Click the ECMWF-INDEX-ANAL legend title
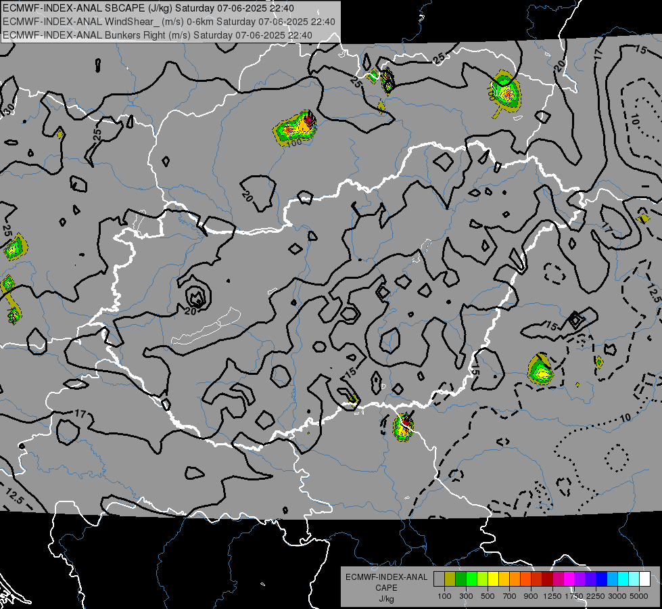This screenshot has height=609, width=662. click(386, 577)
